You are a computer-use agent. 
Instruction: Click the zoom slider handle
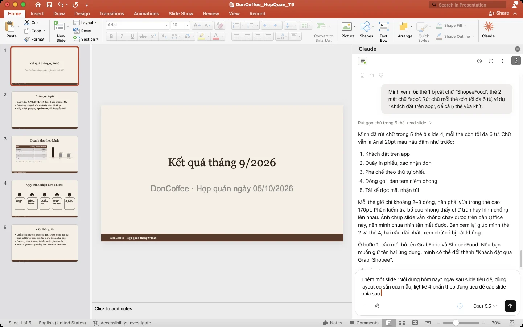point(456,323)
